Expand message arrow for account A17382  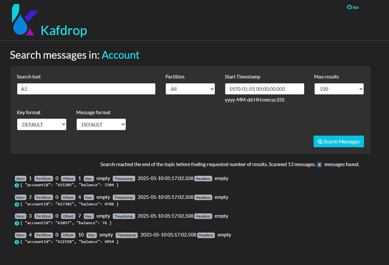click(x=17, y=204)
